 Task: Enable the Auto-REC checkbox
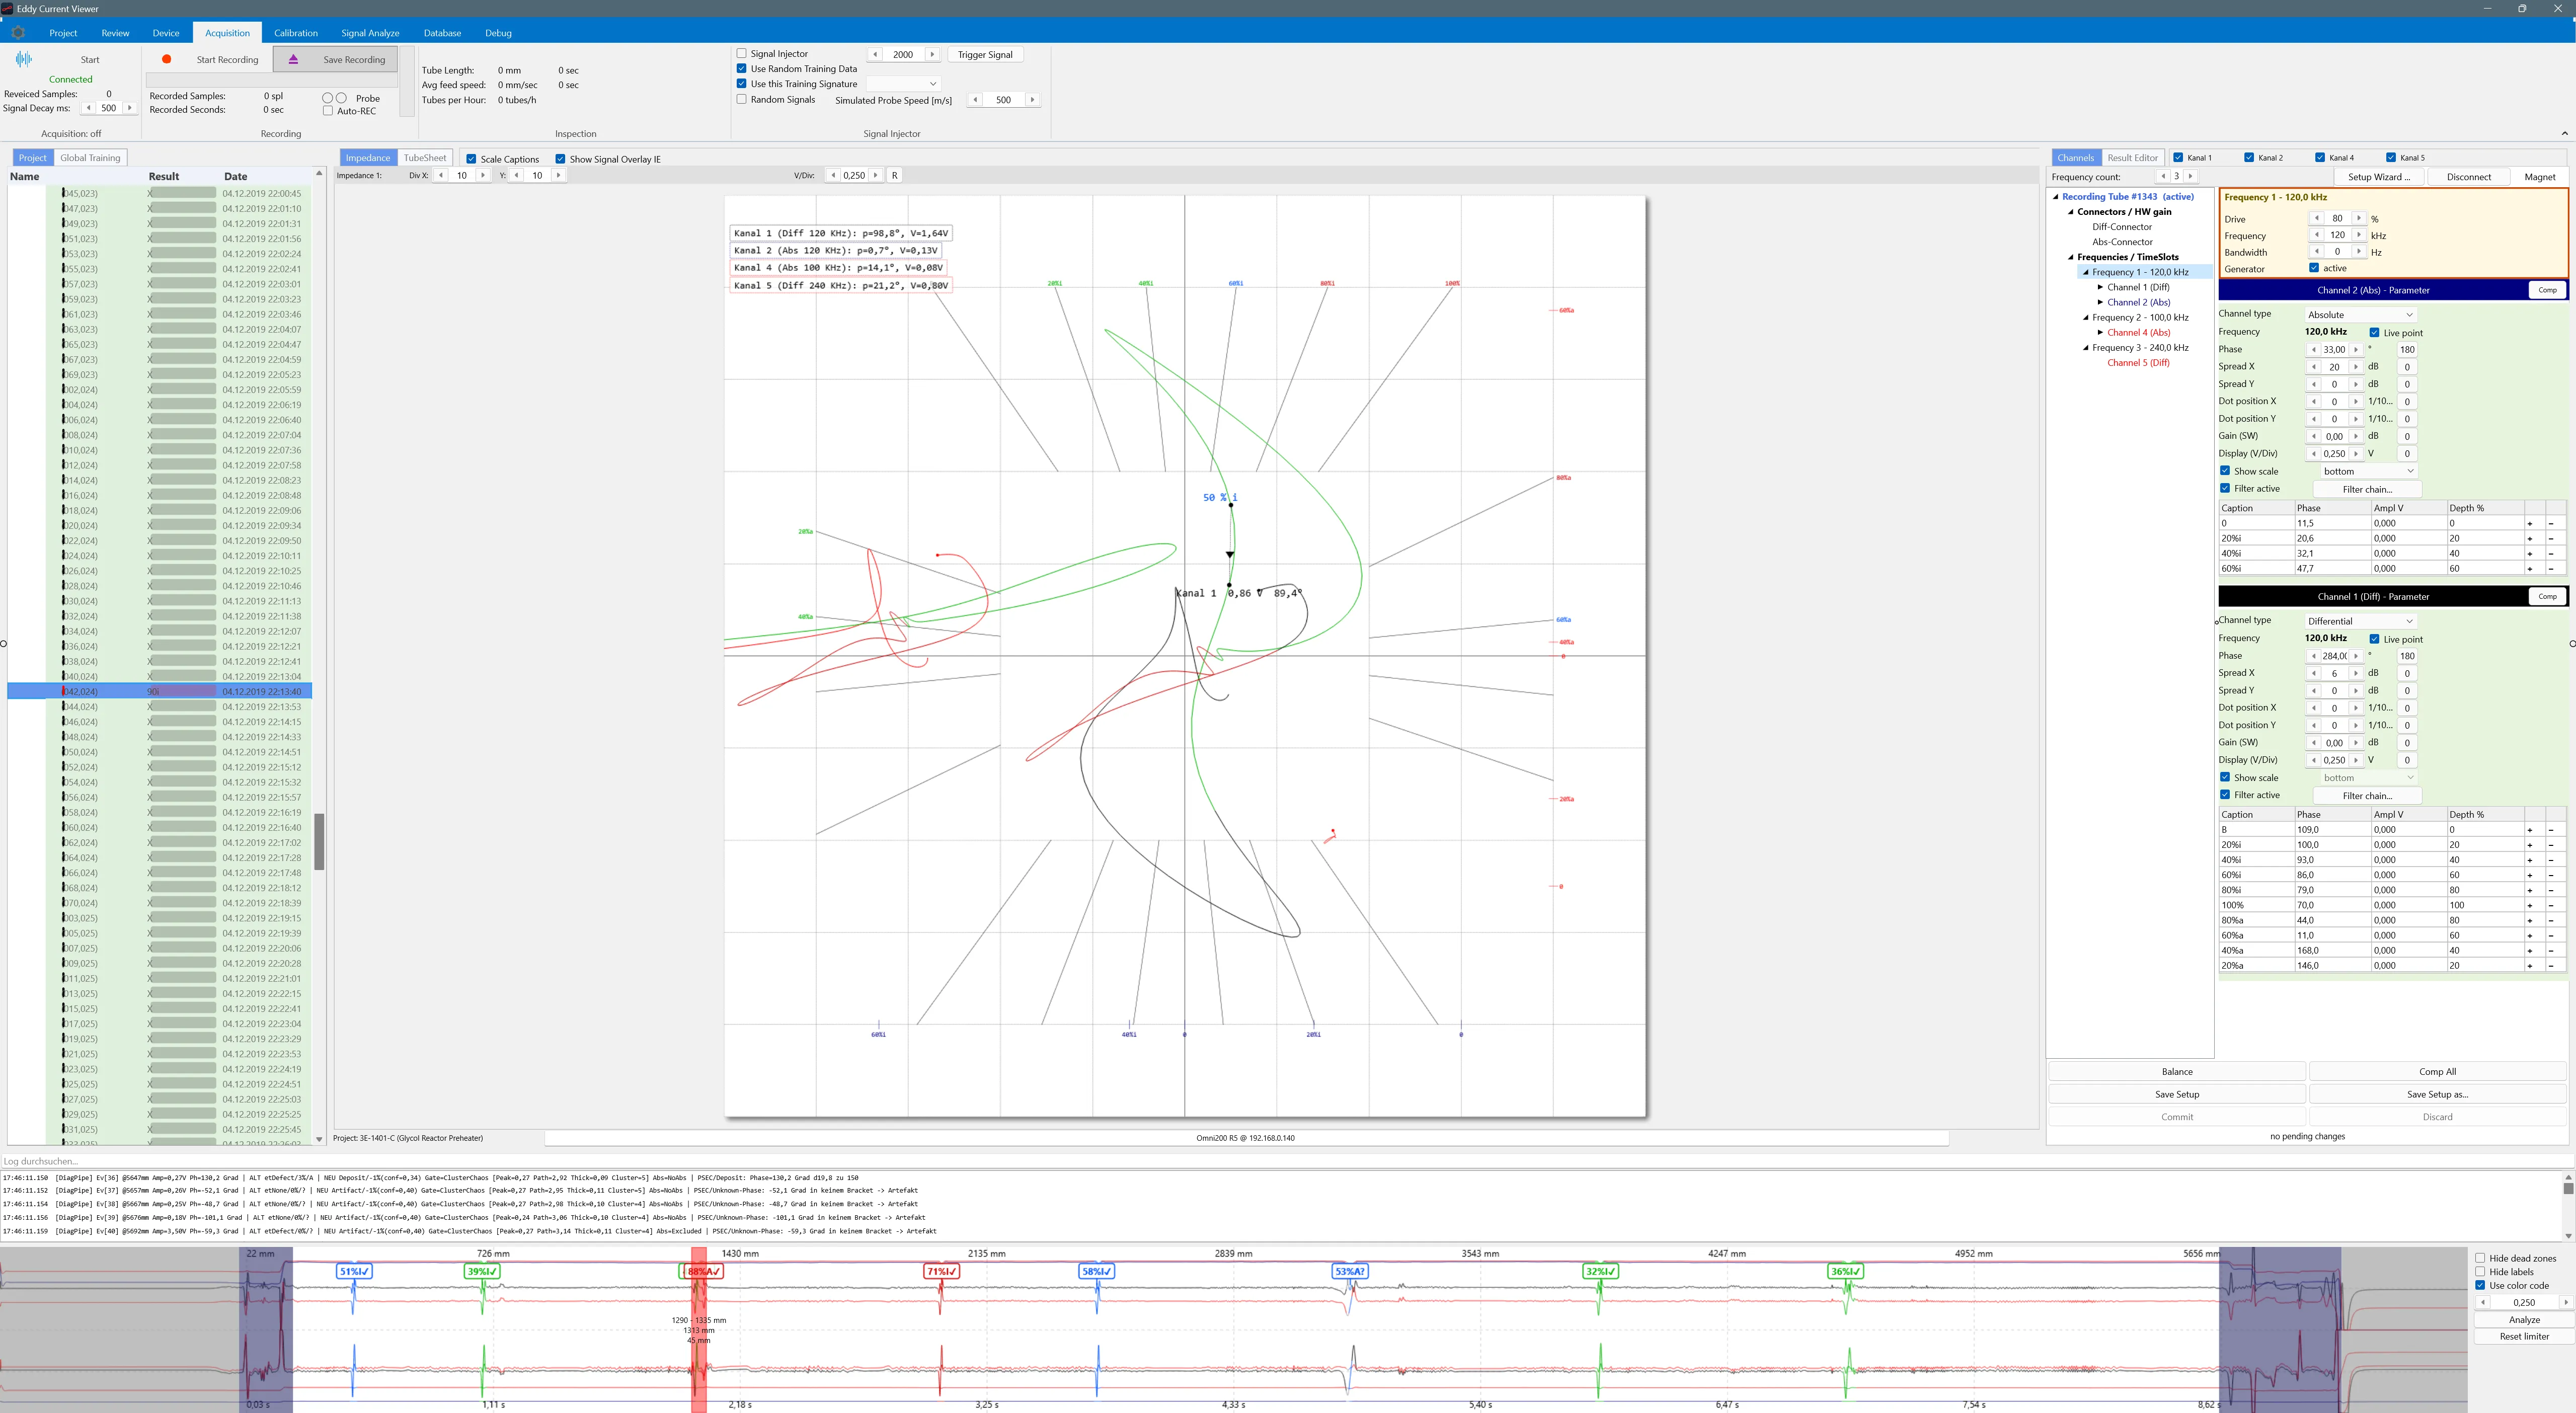(328, 111)
